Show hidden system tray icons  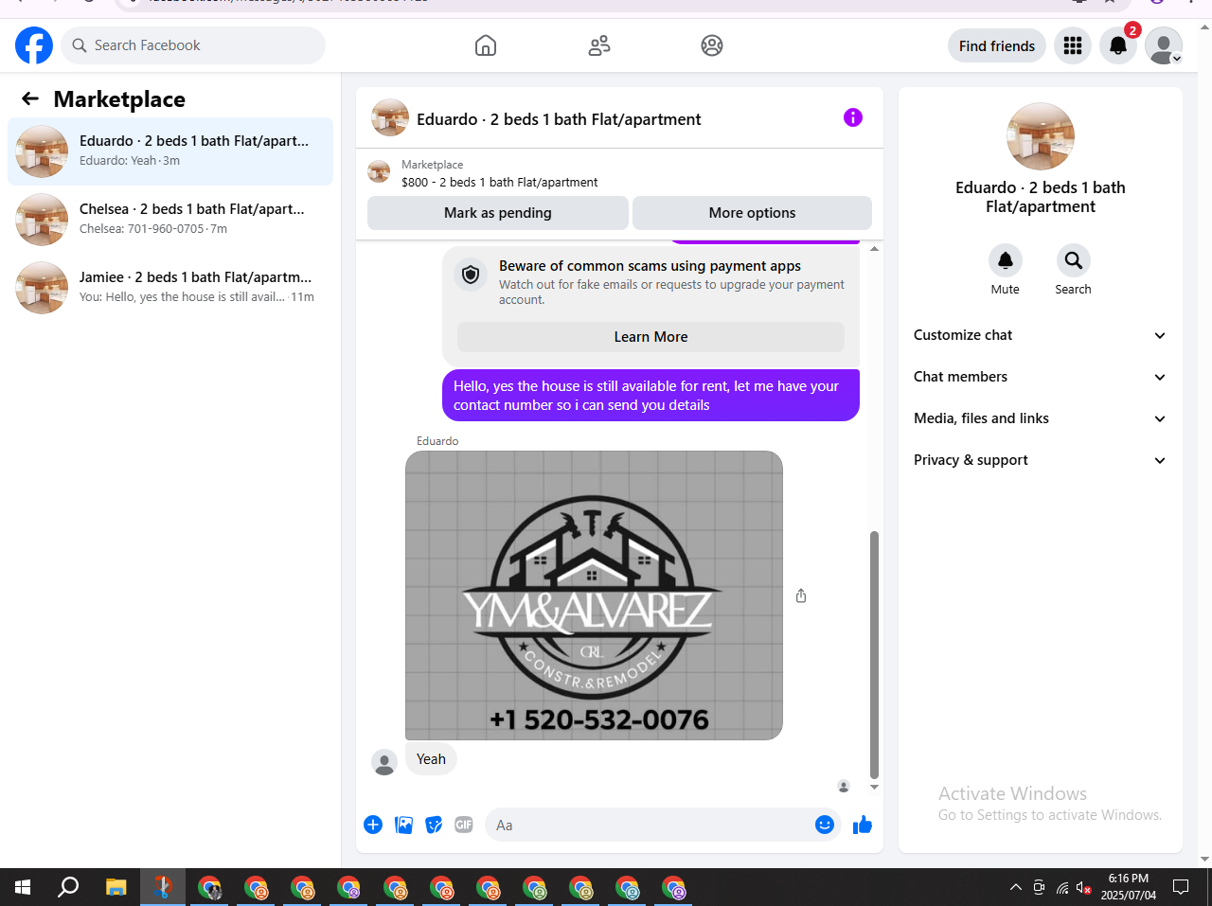click(1016, 887)
